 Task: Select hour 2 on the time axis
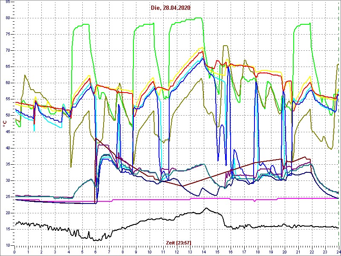click(x=41, y=252)
